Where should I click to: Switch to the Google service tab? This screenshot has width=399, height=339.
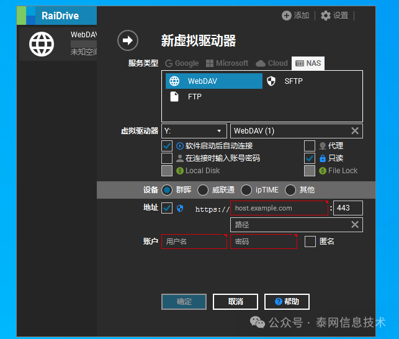(x=182, y=63)
